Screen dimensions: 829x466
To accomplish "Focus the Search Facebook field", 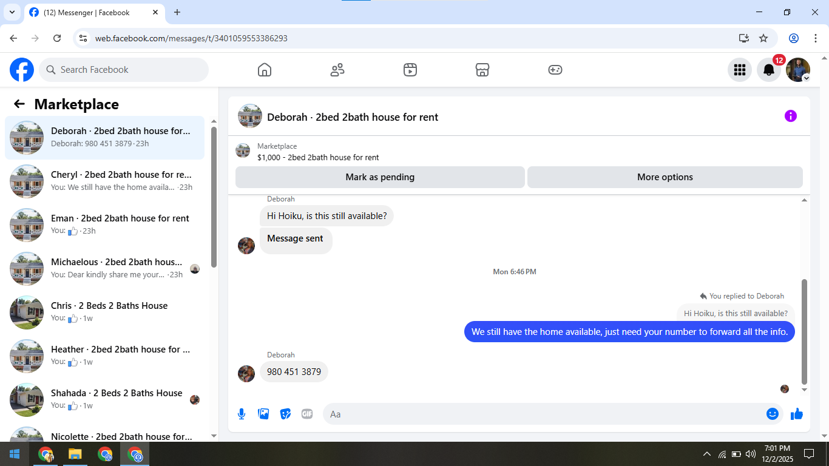I will point(124,70).
